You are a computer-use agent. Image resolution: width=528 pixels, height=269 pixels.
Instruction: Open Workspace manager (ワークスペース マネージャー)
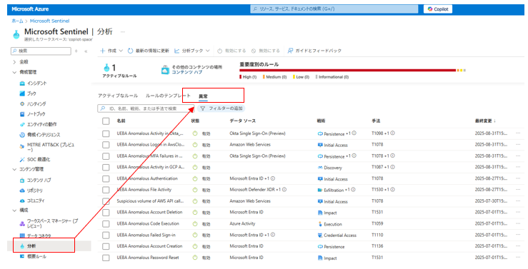pyautogui.click(x=49, y=223)
